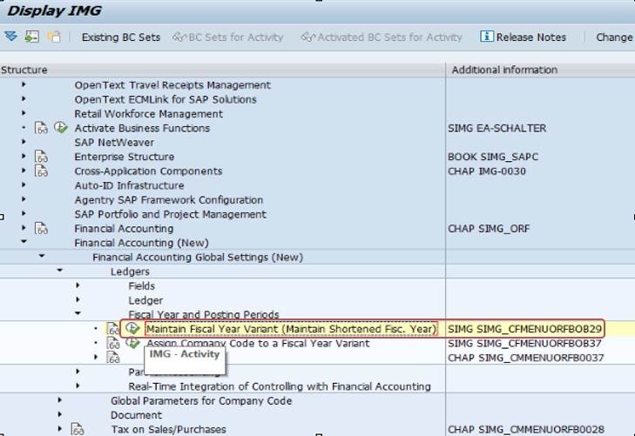The width and height of the screenshot is (635, 436).
Task: Click BOOK SIMG_SAPC text
Action: [x=493, y=157]
